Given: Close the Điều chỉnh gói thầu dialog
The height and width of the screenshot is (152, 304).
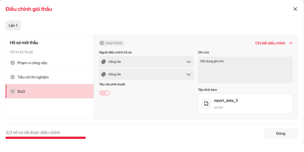Looking at the screenshot, I should pyautogui.click(x=295, y=9).
